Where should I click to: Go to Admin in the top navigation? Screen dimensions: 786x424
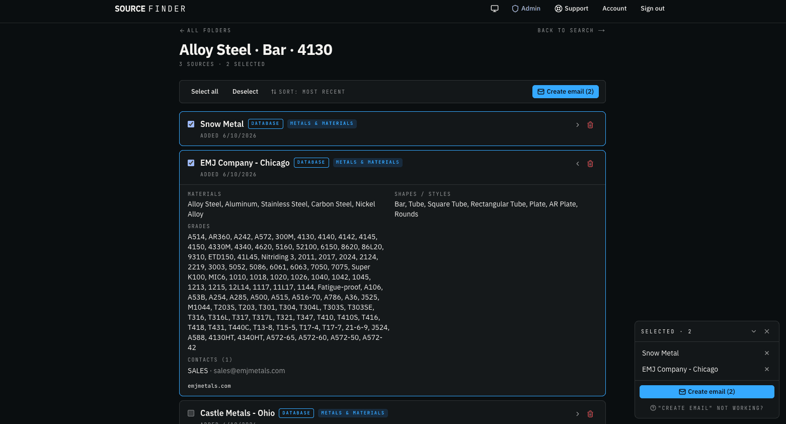pyautogui.click(x=526, y=9)
